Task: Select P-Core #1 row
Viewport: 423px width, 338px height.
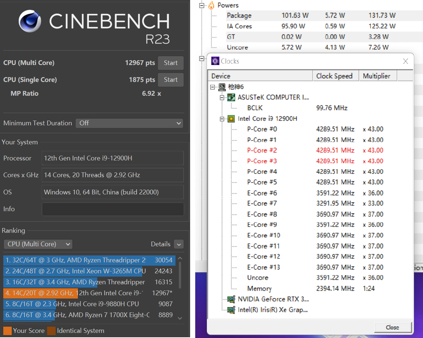Action: [x=315, y=140]
